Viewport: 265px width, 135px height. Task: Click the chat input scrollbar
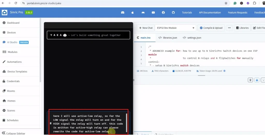127,122
